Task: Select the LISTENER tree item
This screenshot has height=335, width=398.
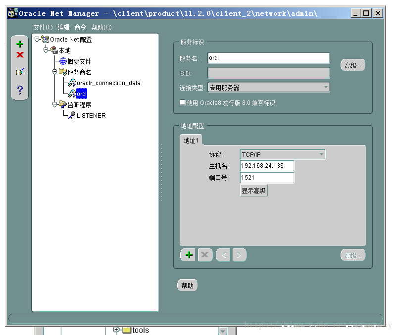Action: (x=91, y=115)
